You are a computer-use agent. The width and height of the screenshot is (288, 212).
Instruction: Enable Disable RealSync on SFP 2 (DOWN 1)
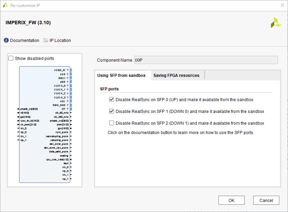point(111,123)
